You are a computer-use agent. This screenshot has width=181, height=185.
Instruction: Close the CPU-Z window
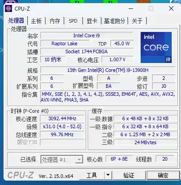[x=171, y=8]
